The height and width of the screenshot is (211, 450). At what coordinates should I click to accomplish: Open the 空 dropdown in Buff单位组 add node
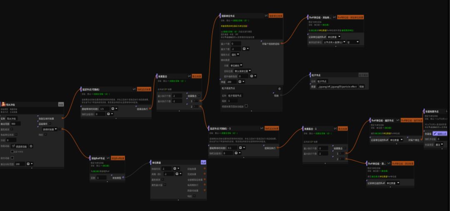coord(353,42)
